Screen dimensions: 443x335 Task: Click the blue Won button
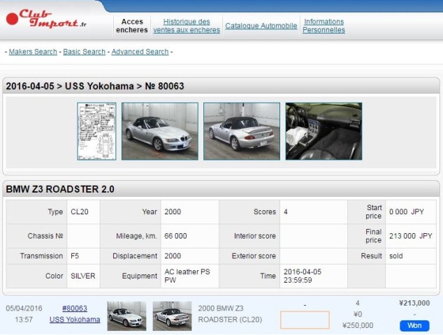click(x=414, y=325)
